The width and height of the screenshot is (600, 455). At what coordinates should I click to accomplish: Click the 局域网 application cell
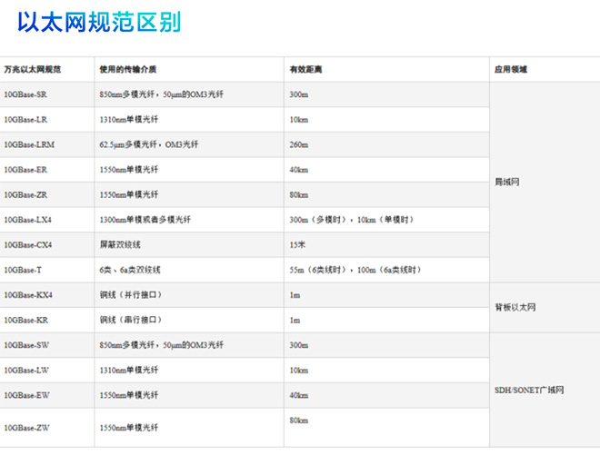(x=507, y=182)
